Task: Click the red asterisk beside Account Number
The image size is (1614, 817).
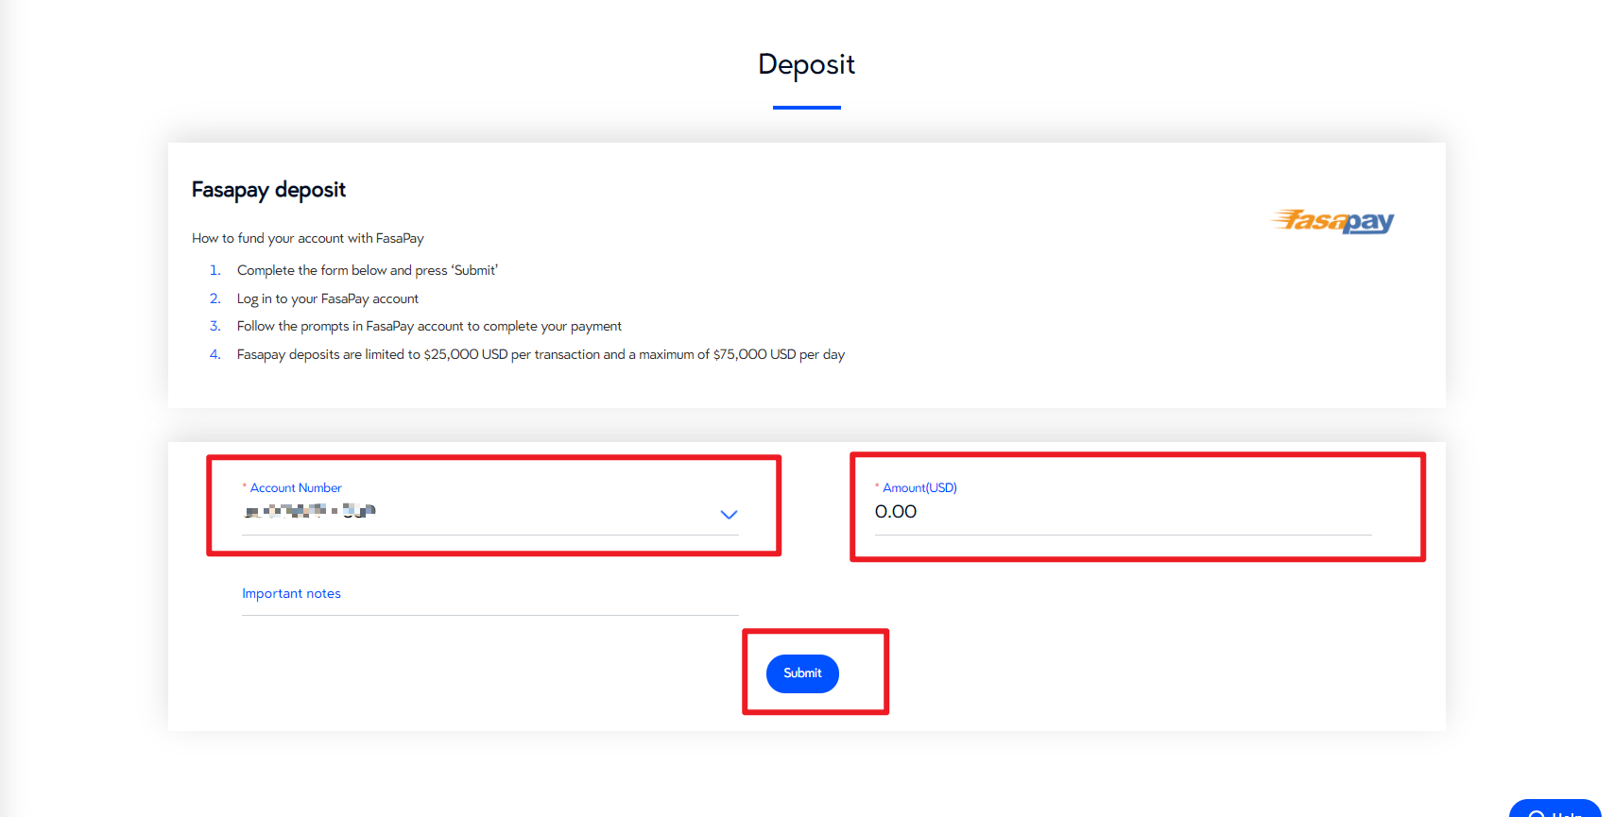Action: coord(245,487)
